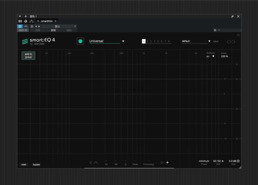Toggle the band power icon in bottom bar
258x185 pixels.
tap(91, 163)
